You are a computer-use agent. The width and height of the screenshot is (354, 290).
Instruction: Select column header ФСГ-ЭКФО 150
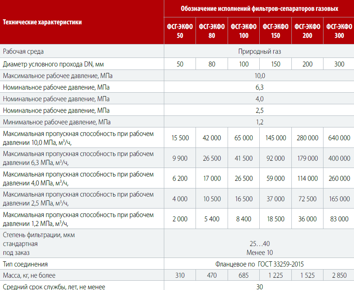tap(276, 31)
